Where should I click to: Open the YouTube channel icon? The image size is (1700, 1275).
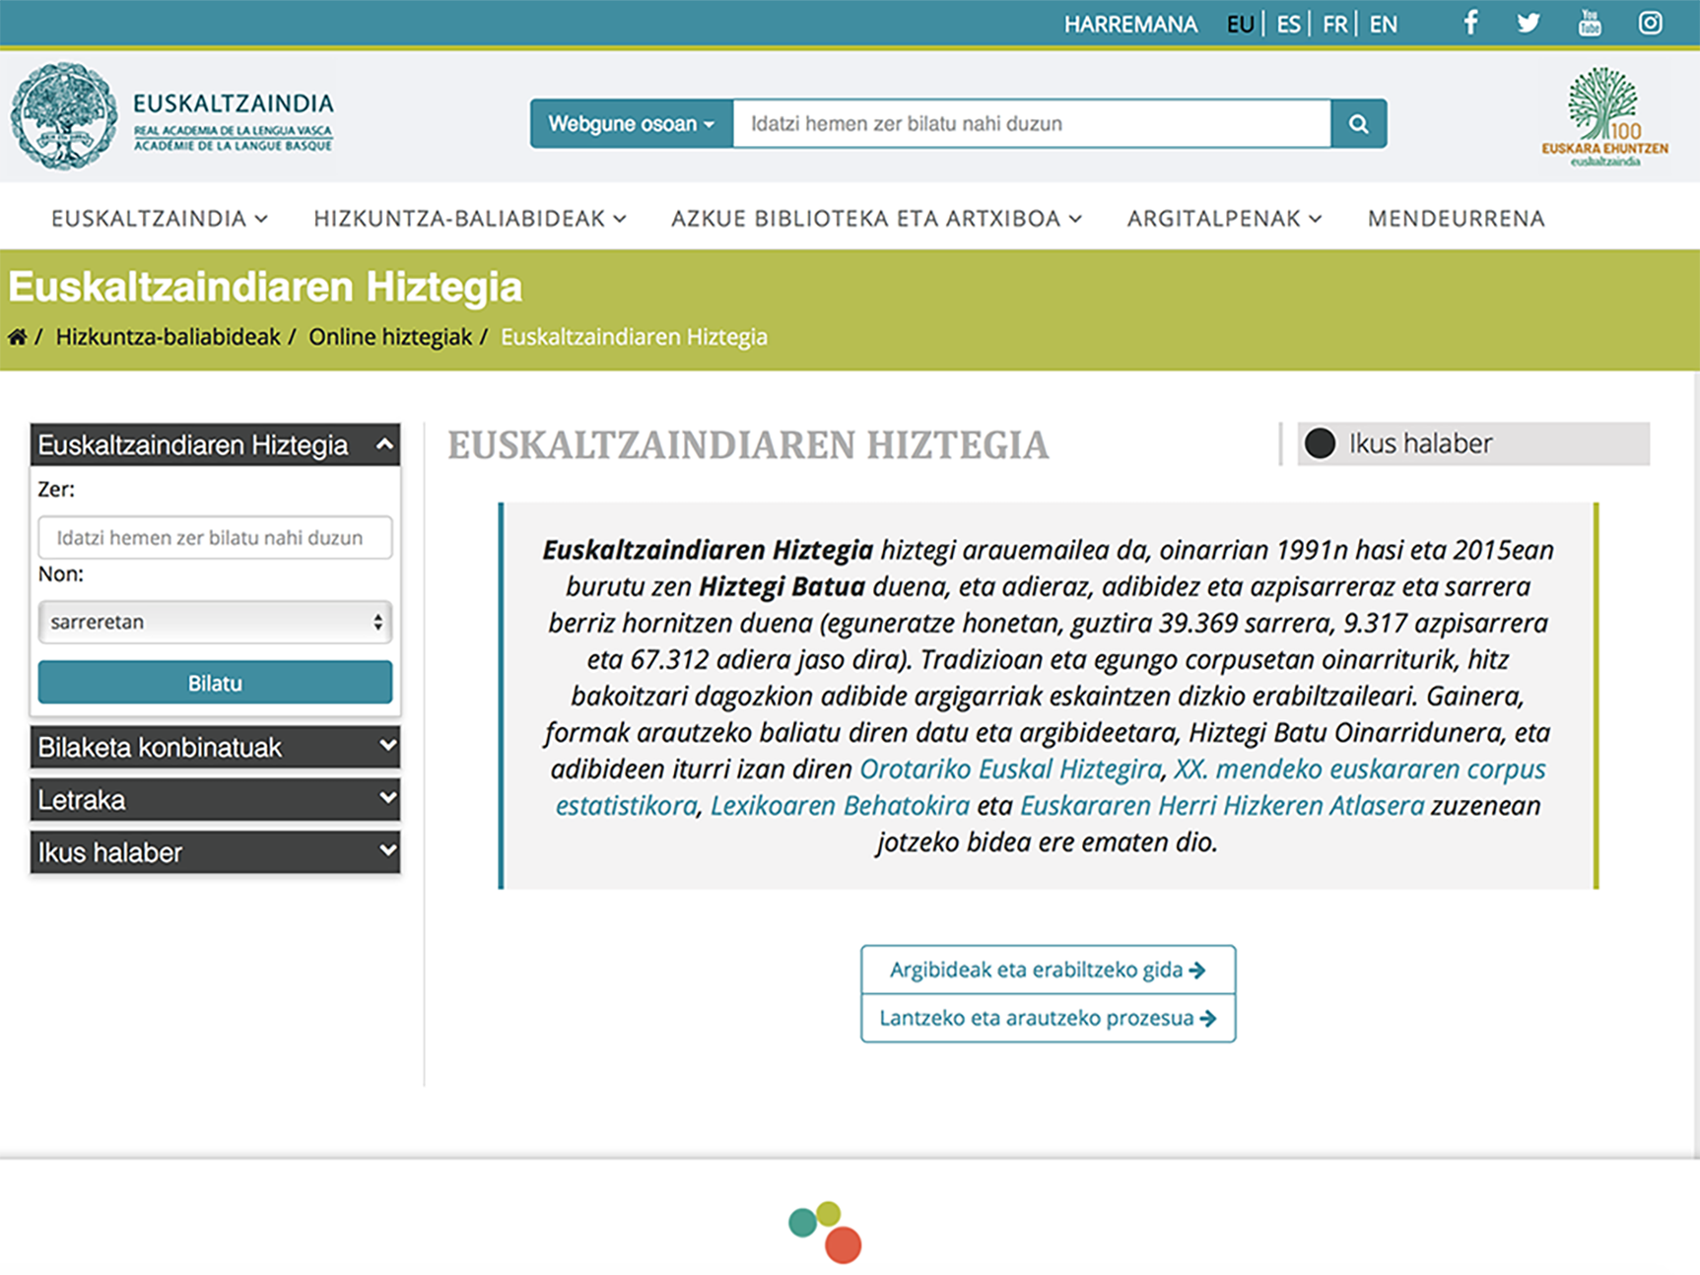pos(1589,22)
